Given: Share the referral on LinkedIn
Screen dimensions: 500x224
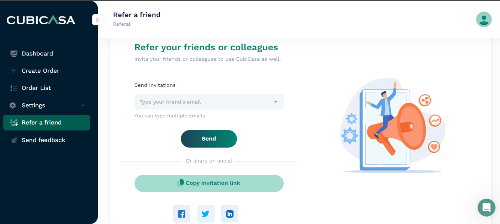Looking at the screenshot, I should click(229, 214).
